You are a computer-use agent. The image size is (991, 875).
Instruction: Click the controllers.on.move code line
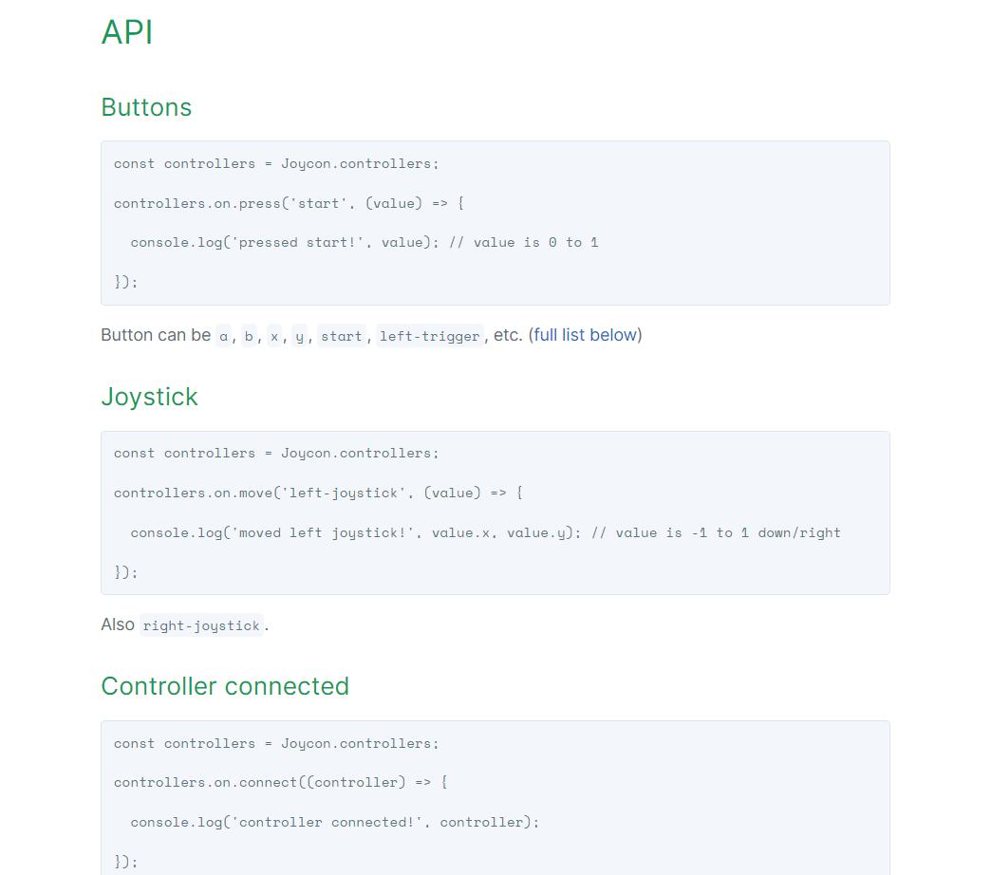(318, 493)
